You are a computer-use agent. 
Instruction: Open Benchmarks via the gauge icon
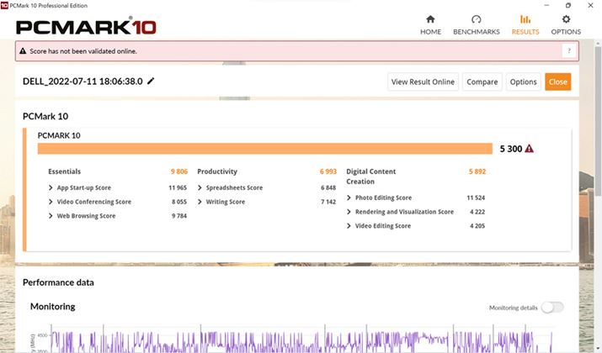point(477,19)
